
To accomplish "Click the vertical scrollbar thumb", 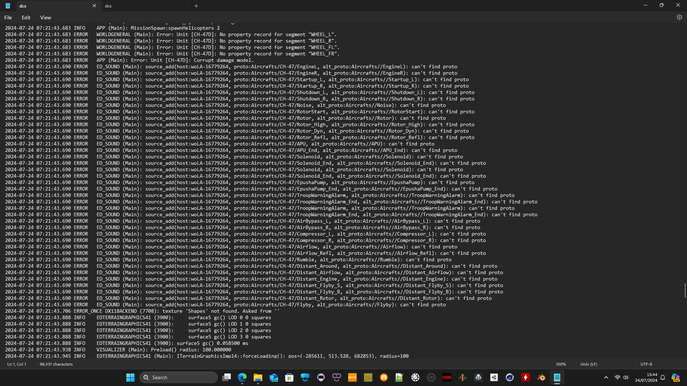I will coord(685,290).
